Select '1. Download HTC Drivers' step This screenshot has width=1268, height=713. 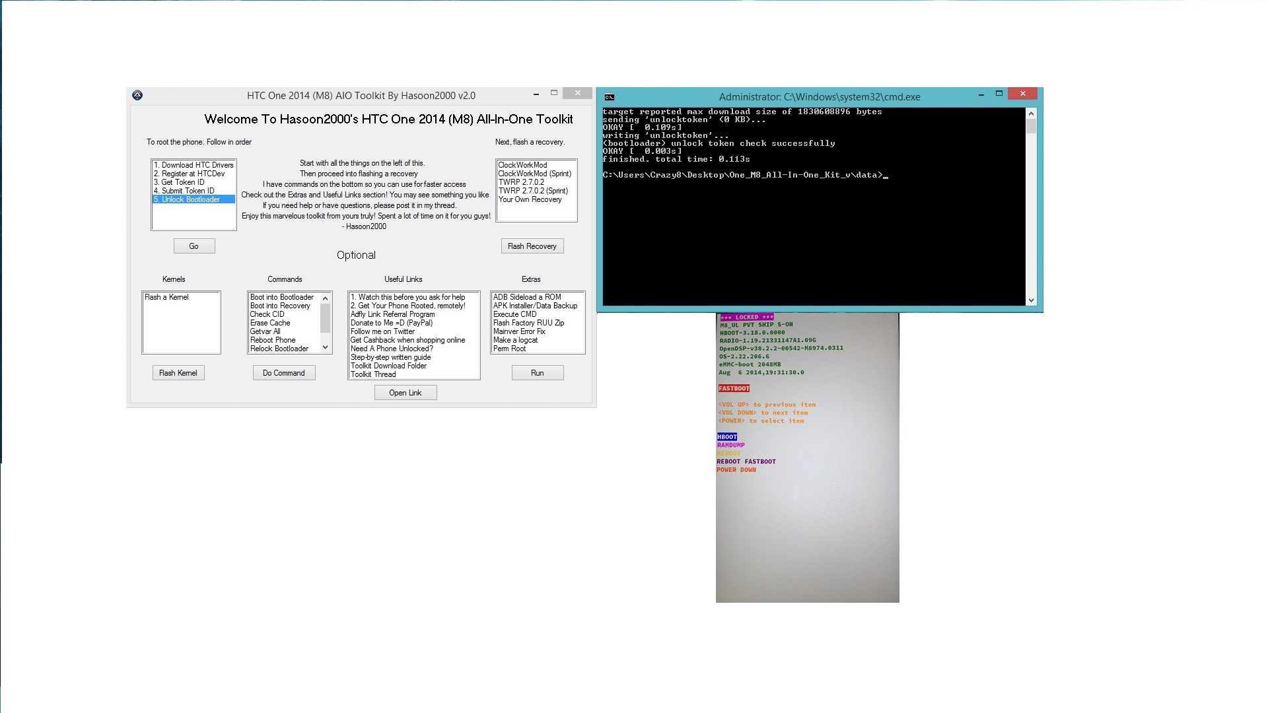click(194, 165)
